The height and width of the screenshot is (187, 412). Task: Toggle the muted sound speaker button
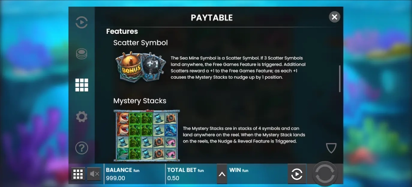94,174
